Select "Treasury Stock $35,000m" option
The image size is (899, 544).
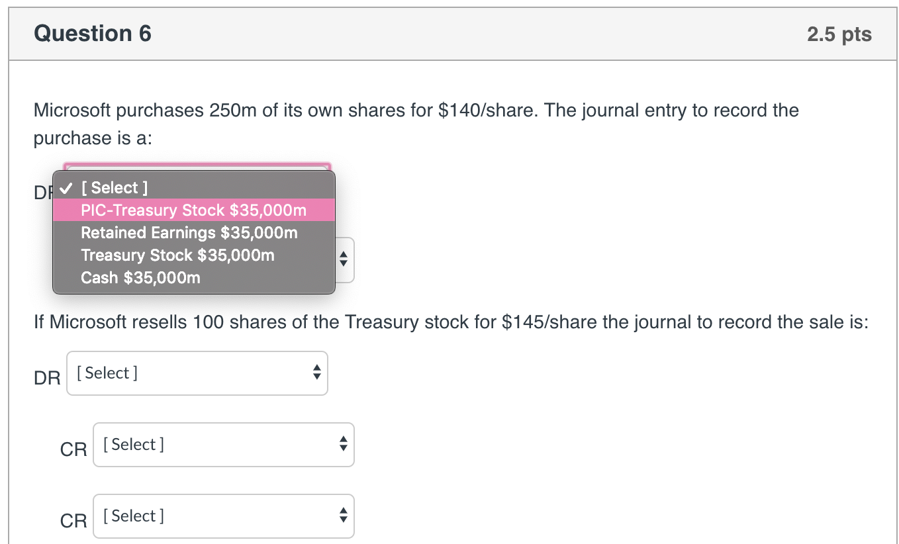pos(176,255)
